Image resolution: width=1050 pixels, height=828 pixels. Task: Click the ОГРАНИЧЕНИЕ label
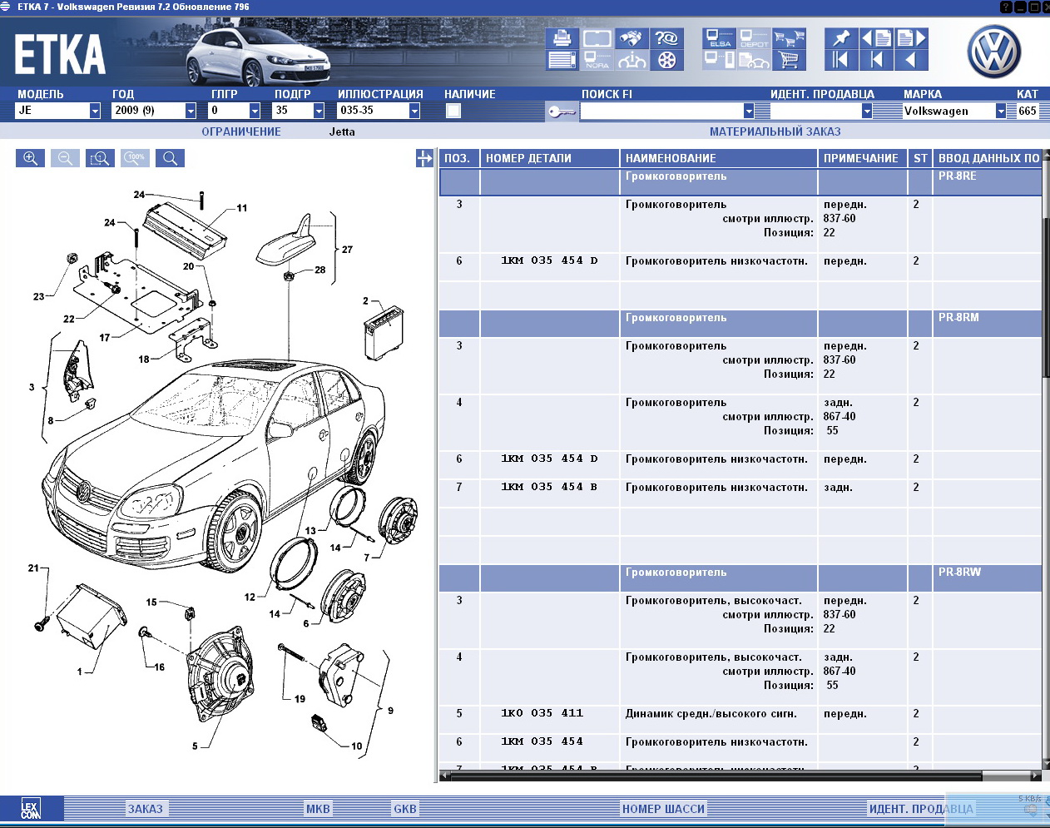coord(241,131)
